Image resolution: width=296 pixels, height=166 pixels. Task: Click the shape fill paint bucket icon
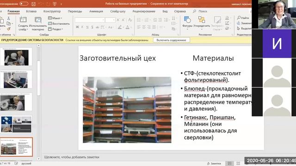tap(227, 18)
